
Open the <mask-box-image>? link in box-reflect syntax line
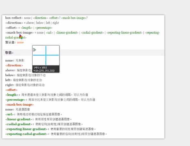74,18
